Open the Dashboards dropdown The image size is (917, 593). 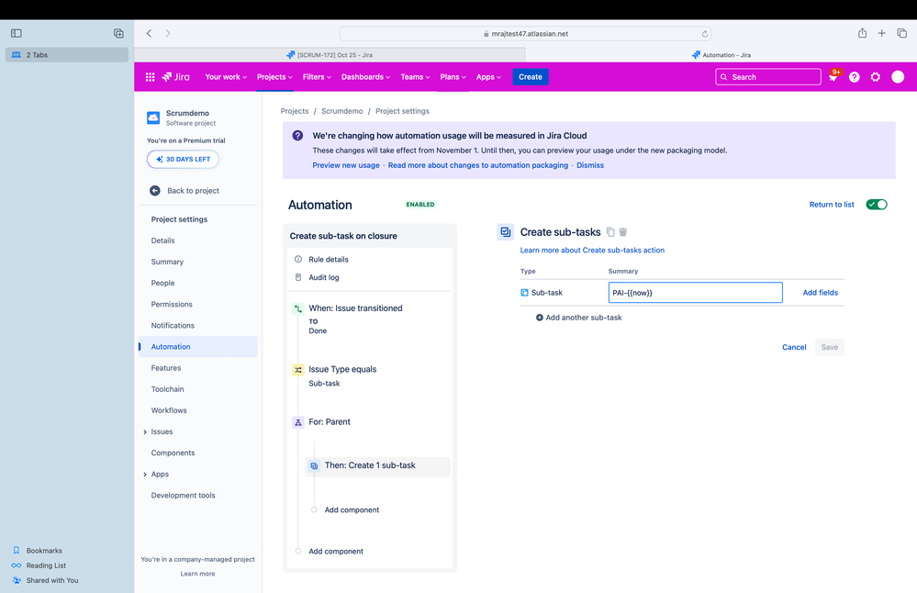(365, 76)
